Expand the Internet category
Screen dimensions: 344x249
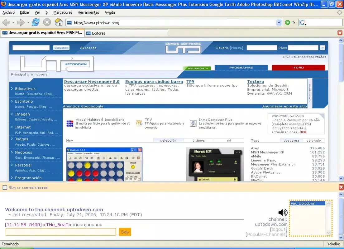pyautogui.click(x=23, y=127)
